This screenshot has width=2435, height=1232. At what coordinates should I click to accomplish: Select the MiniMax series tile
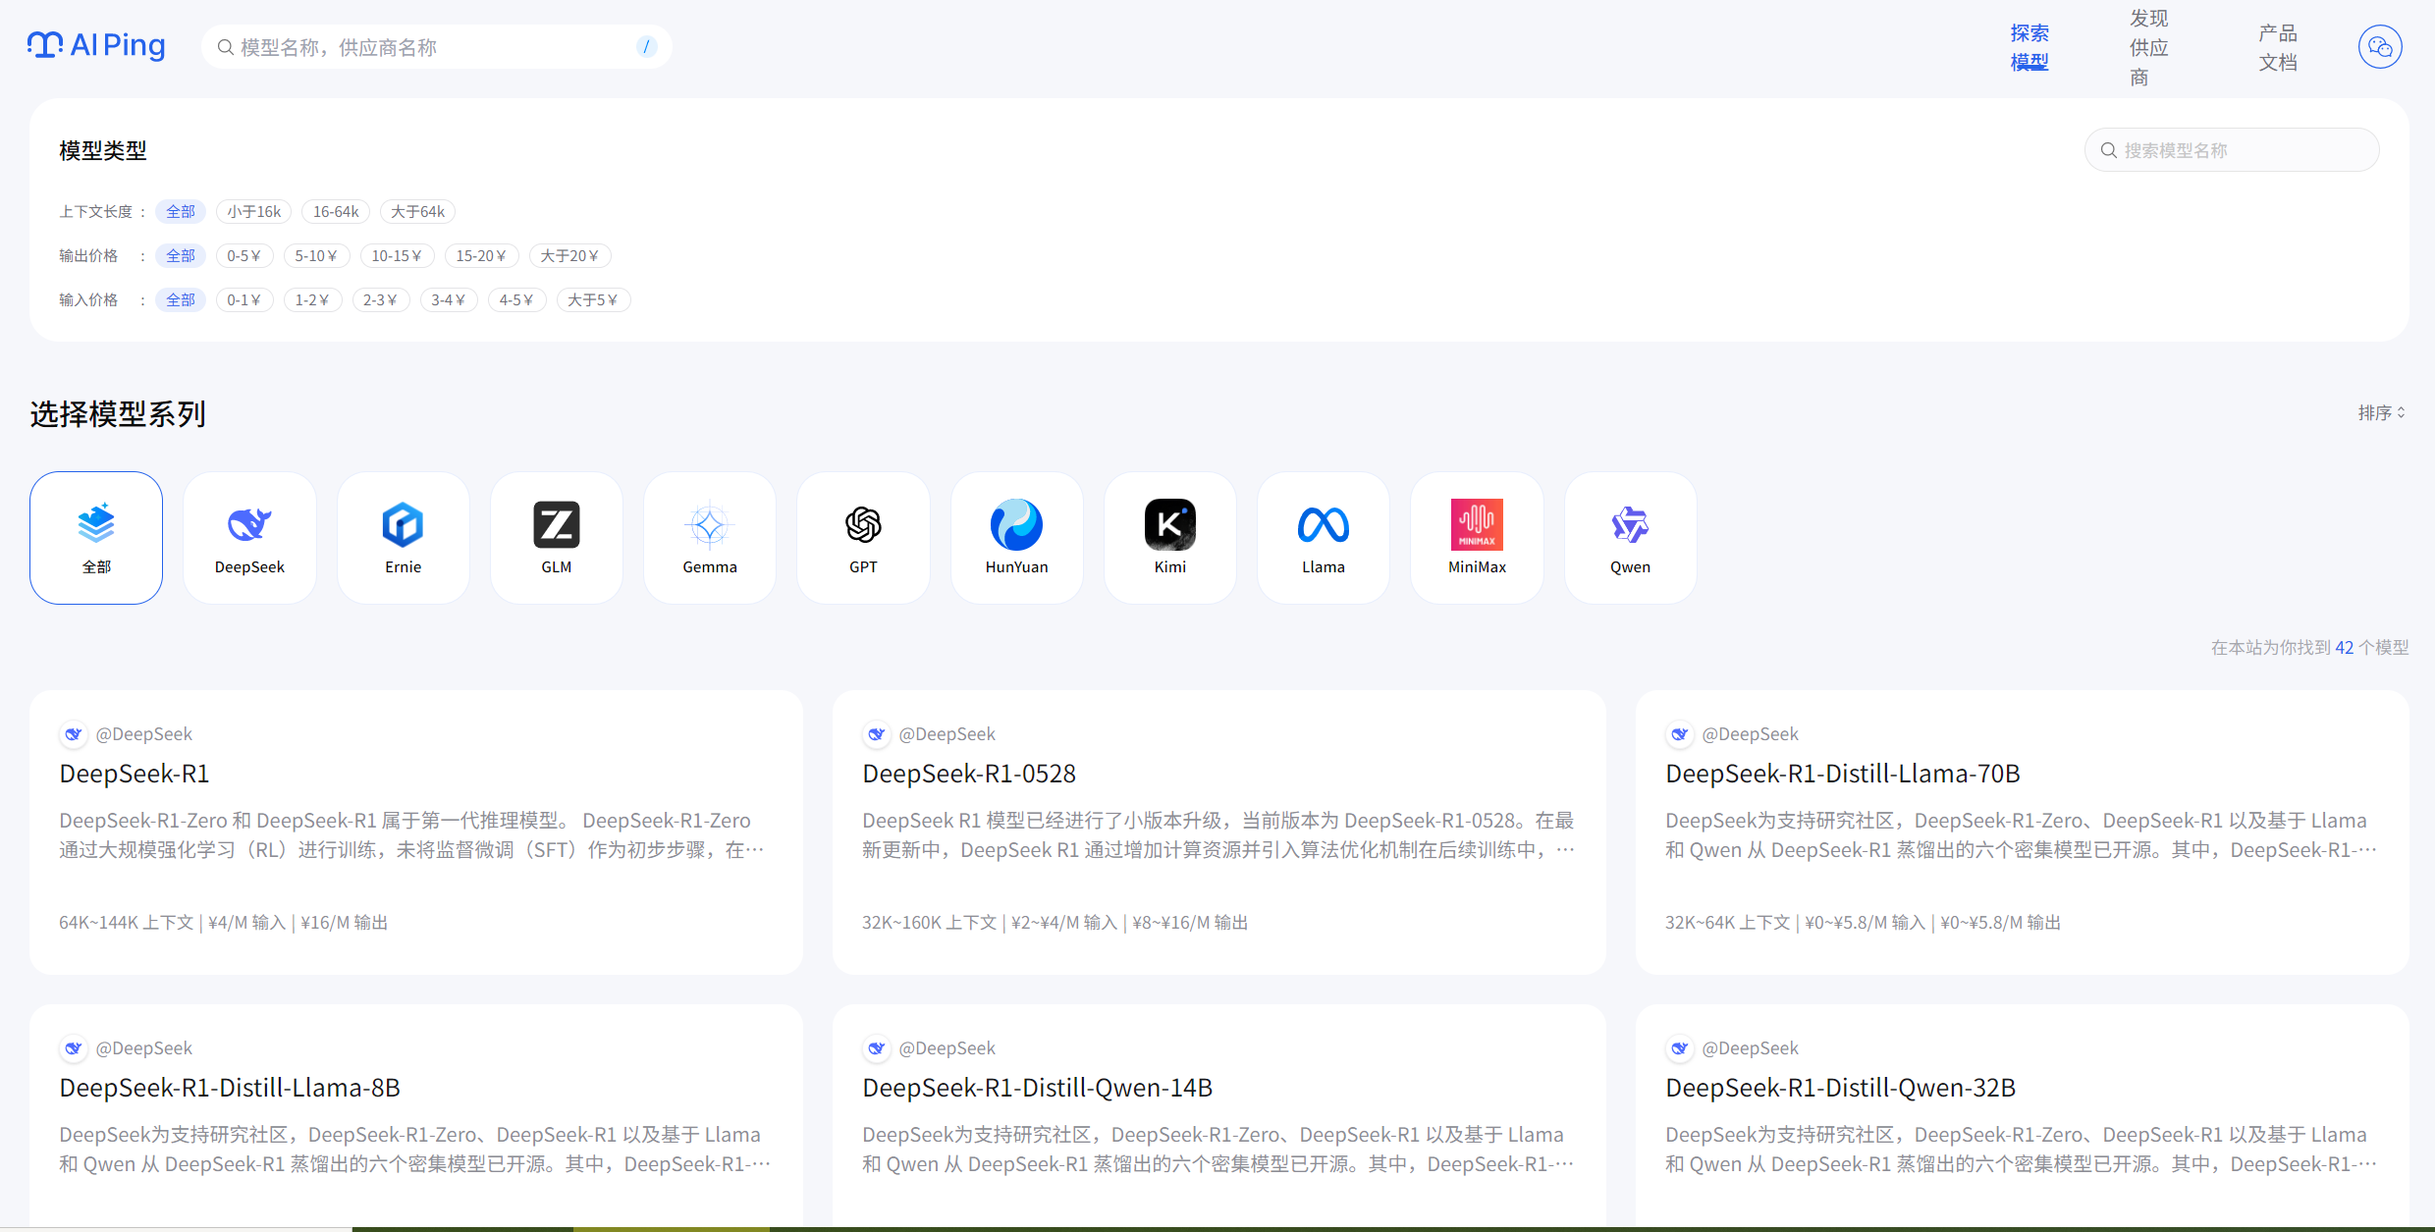pos(1477,538)
